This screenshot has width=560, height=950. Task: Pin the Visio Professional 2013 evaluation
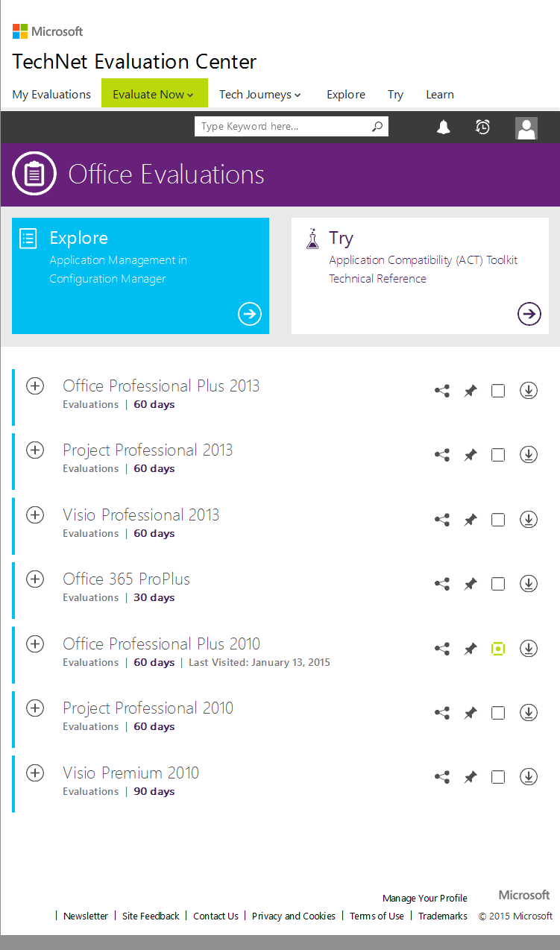click(x=470, y=519)
